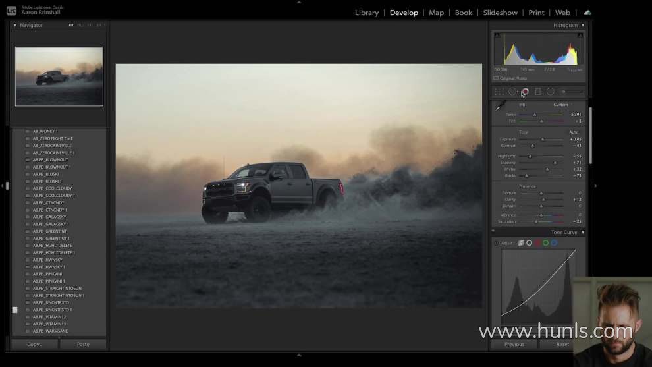Select the red channel curve

click(x=537, y=243)
